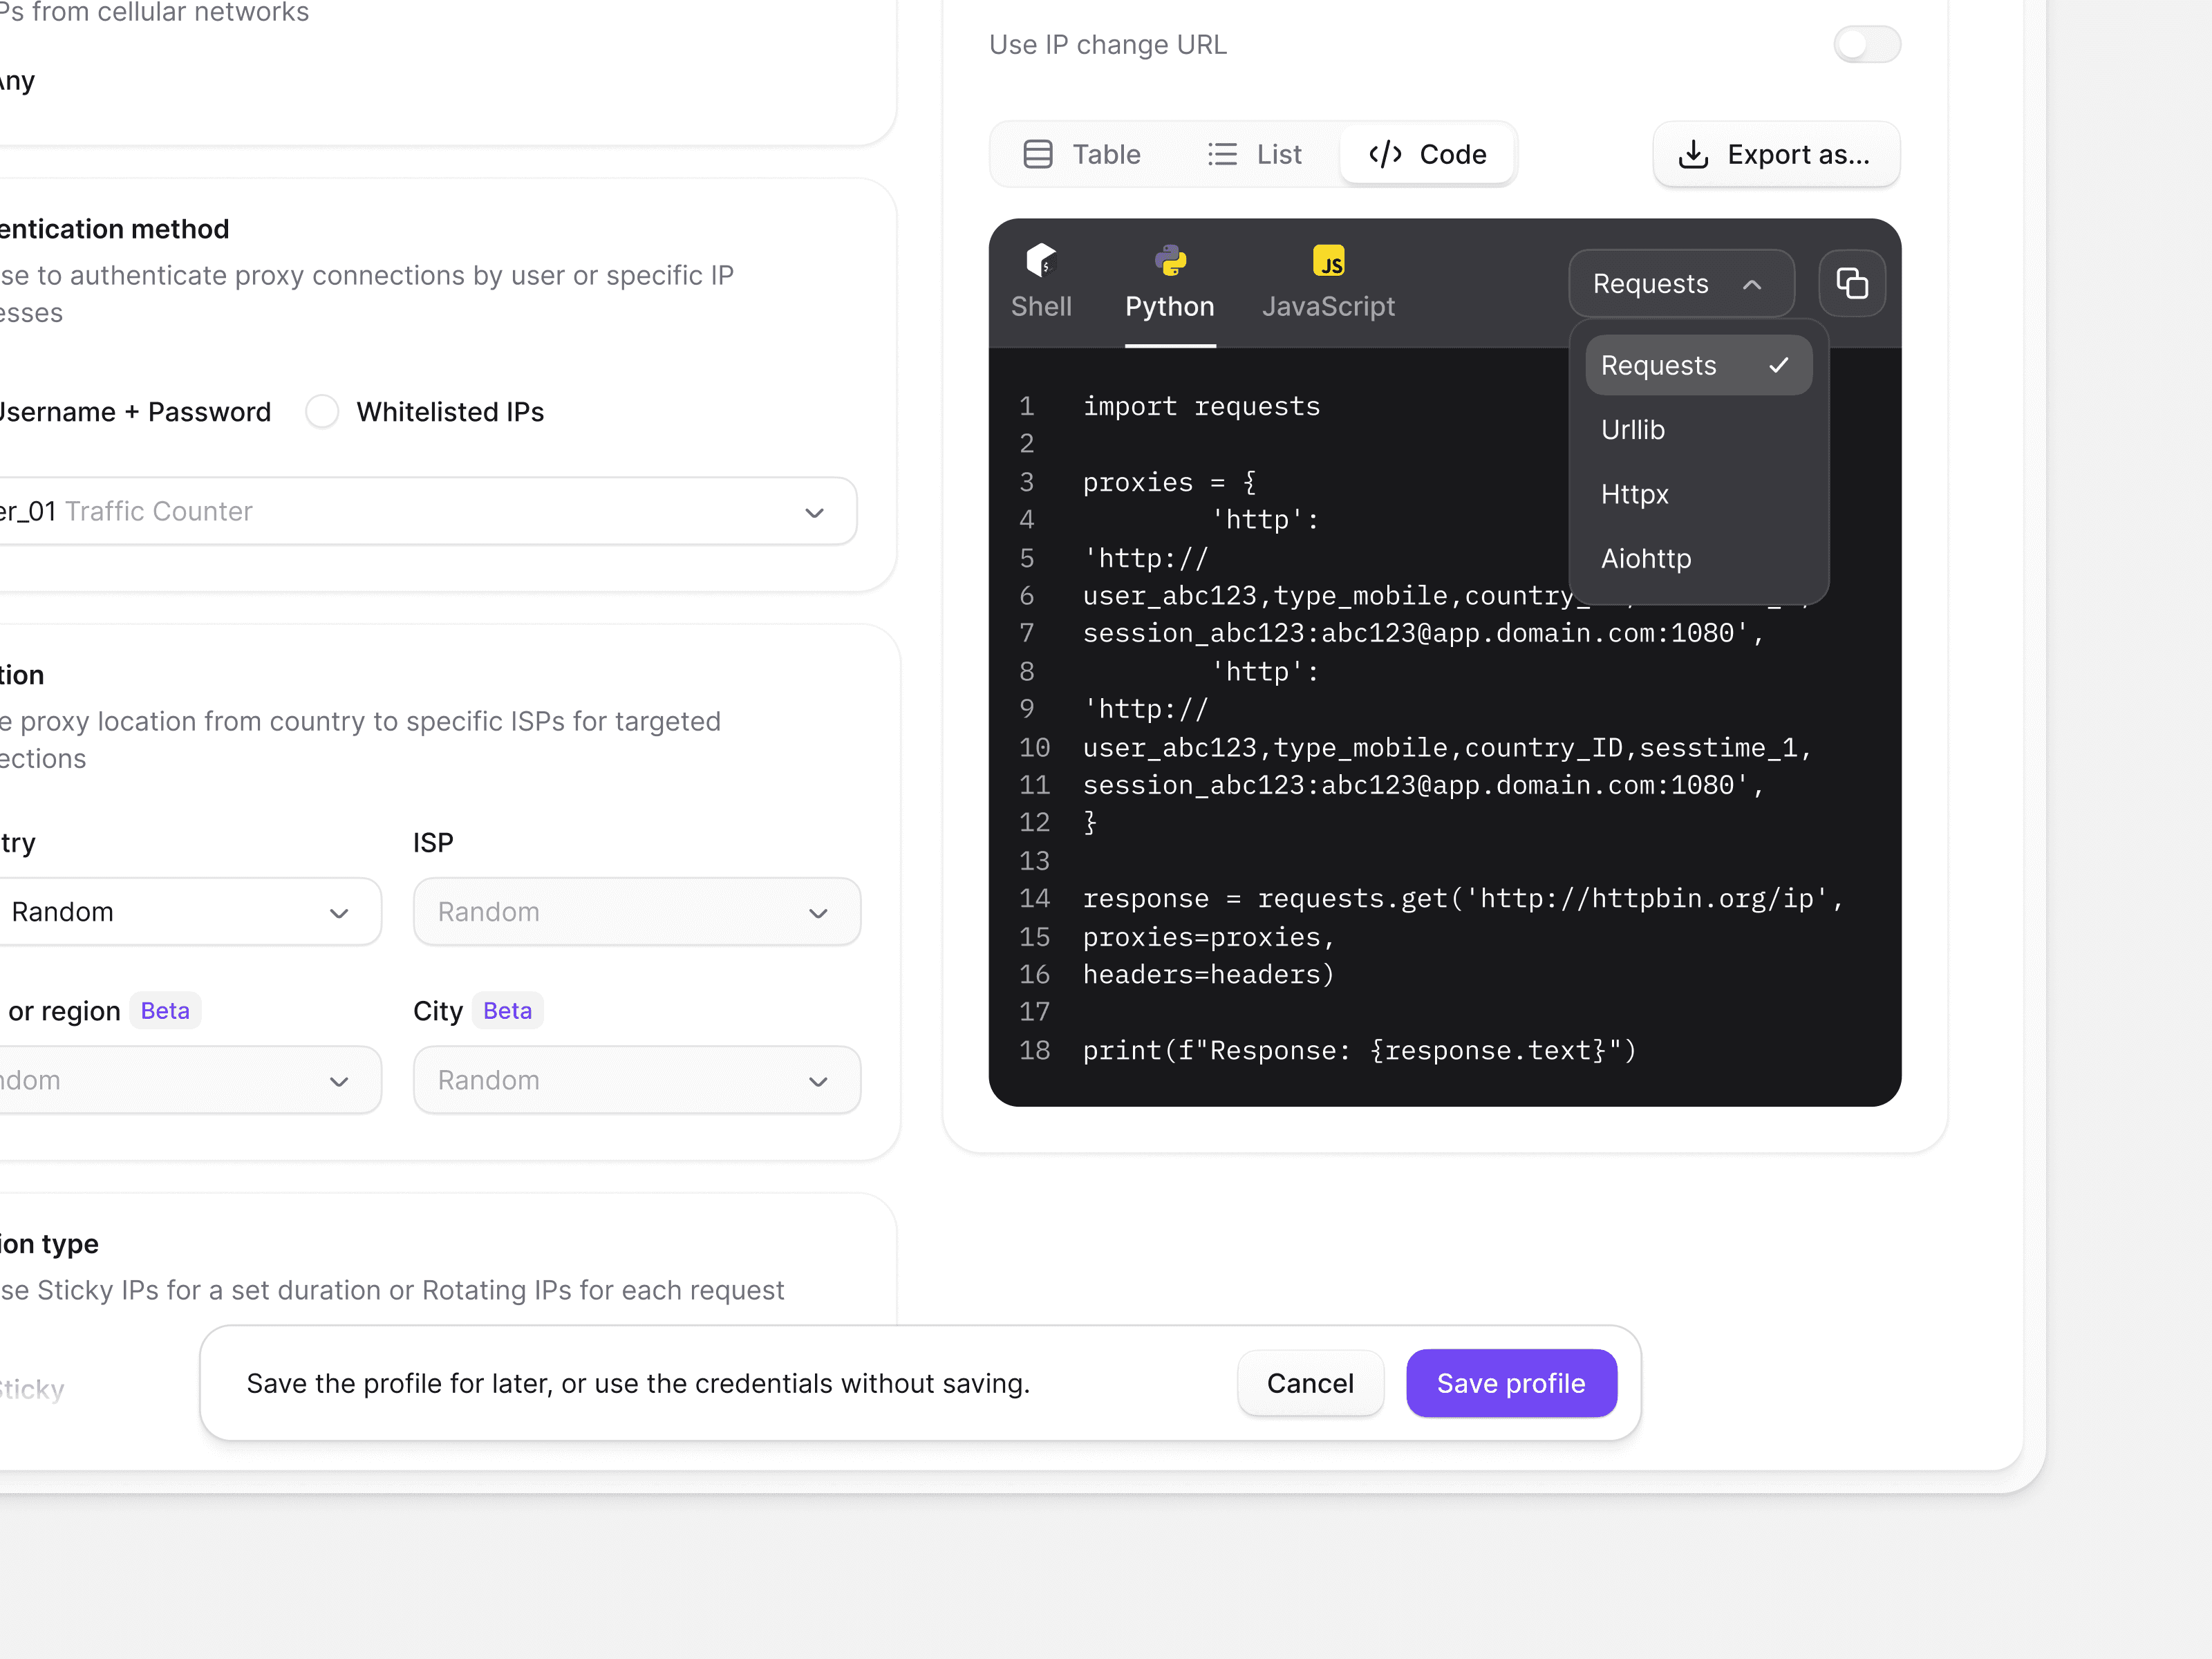This screenshot has width=2212, height=1659.
Task: Select Httpx library option
Action: [x=1634, y=494]
